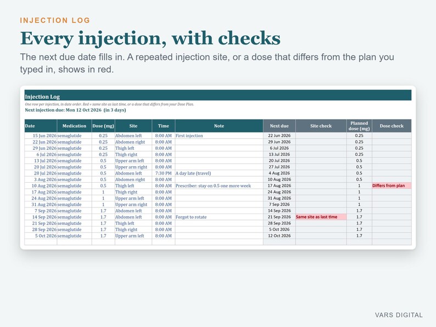Select the date cell '22 Jun 2026' in Date column
436x327 pixels.
(x=41, y=142)
